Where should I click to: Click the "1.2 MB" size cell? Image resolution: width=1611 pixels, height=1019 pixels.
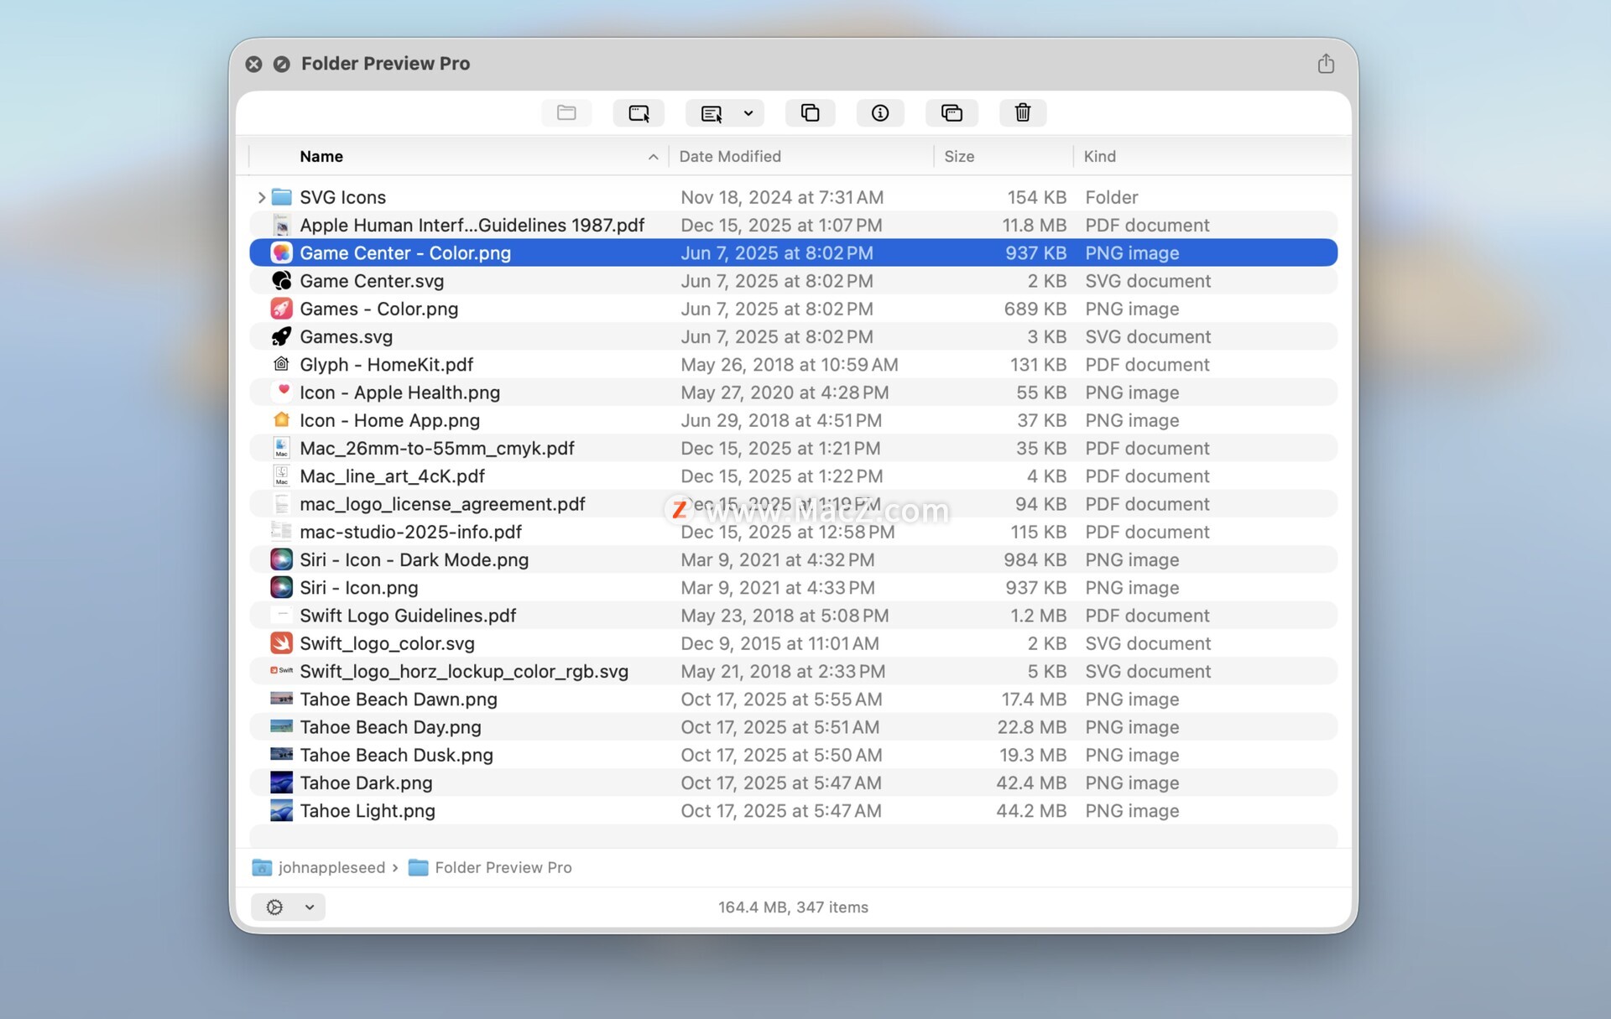tap(1039, 616)
